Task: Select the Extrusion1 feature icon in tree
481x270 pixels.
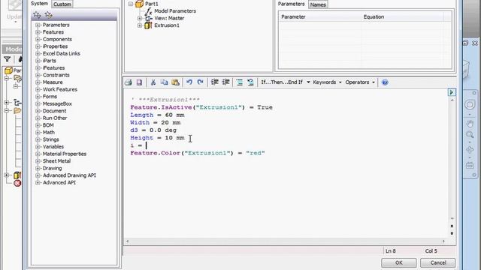Action: [x=148, y=25]
